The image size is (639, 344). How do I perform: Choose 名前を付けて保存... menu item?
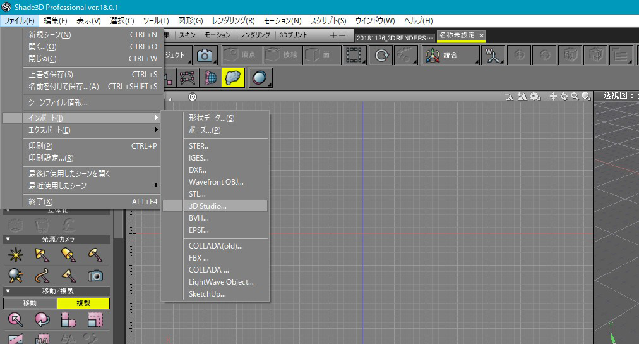pos(93,87)
